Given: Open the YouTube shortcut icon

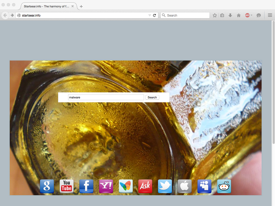Looking at the screenshot, I should click(x=67, y=186).
